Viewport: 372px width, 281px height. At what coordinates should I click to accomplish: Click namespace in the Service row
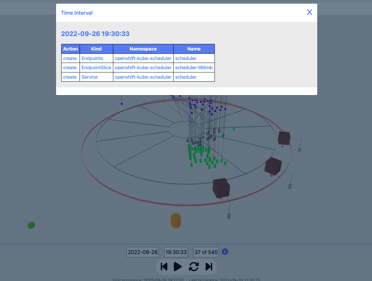pos(143,77)
